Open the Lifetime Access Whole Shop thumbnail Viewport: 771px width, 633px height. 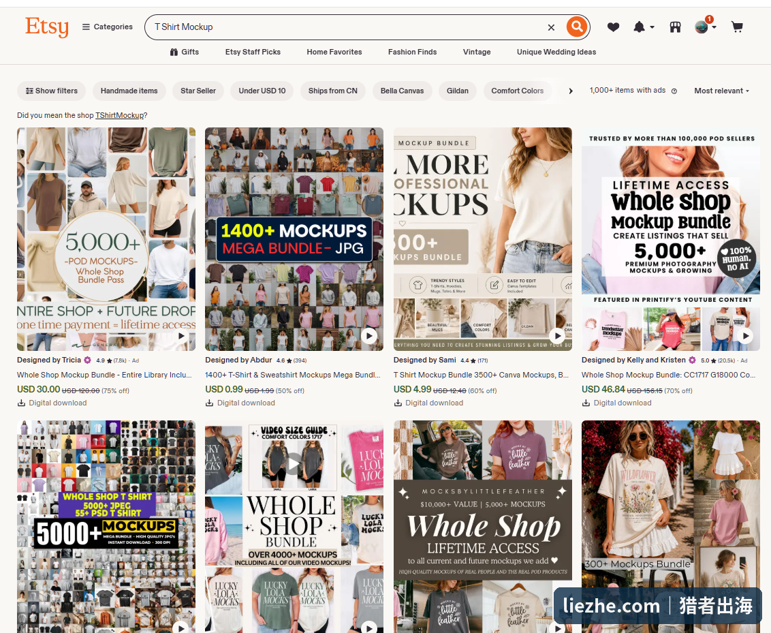coord(671,239)
